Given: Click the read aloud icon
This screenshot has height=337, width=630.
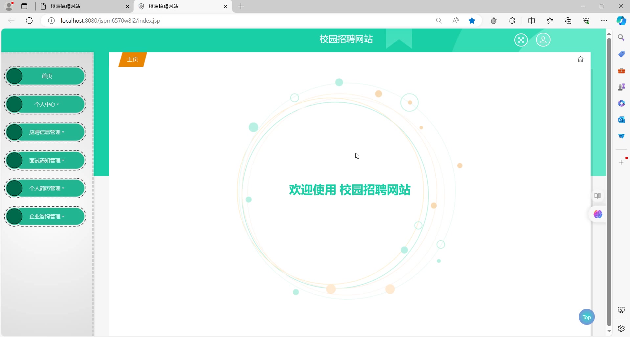Looking at the screenshot, I should 455,21.
